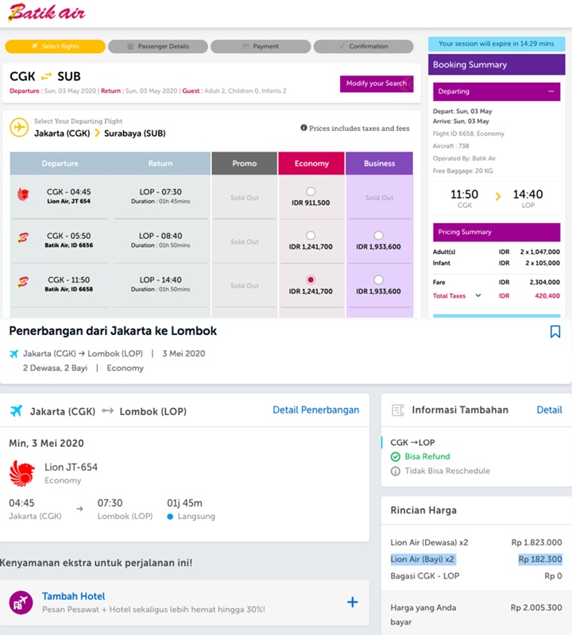Open the Passenger Details step
The width and height of the screenshot is (572, 635).
[158, 46]
